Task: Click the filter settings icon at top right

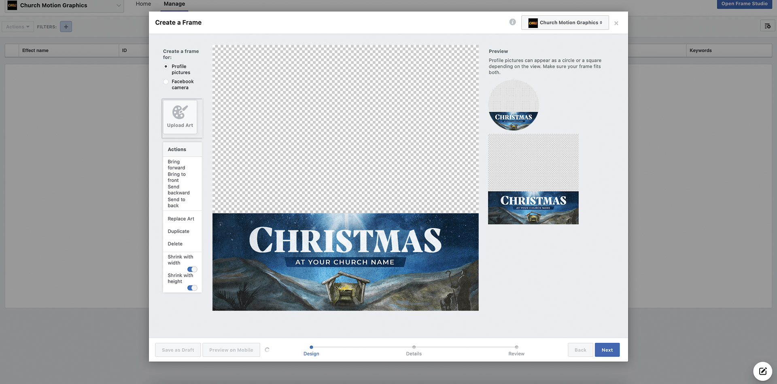Action: tap(767, 26)
